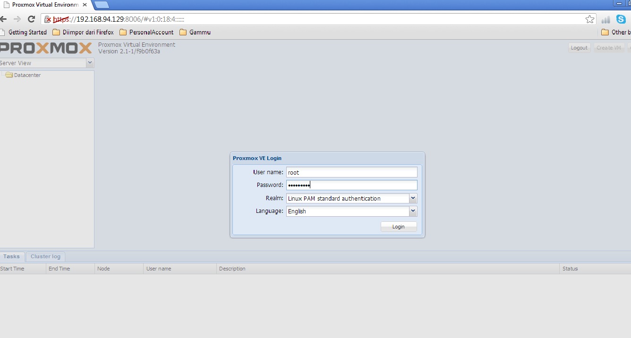This screenshot has width=631, height=338.
Task: Sort by Status column header
Action: (595, 269)
